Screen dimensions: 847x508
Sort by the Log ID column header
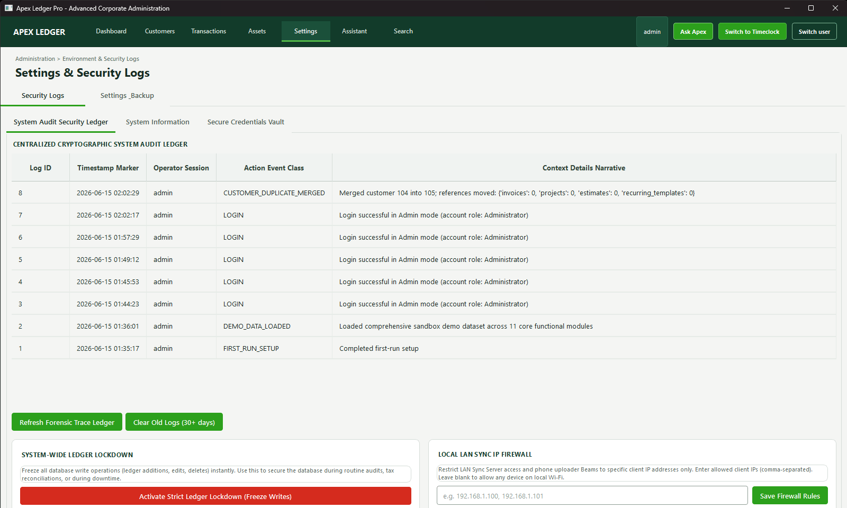(x=41, y=168)
